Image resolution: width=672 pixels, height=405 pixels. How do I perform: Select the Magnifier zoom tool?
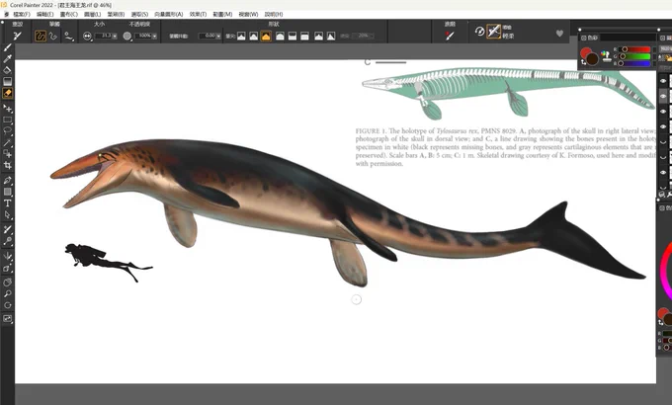click(7, 294)
